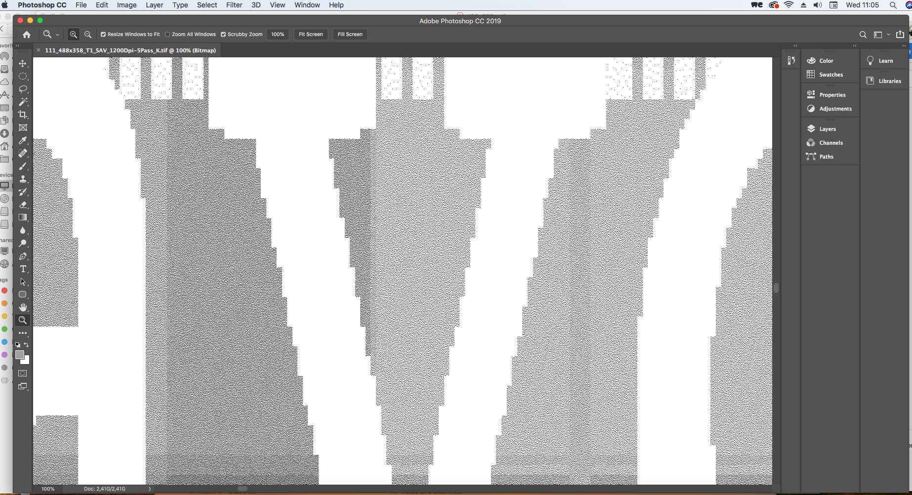
Task: Open the Channels panel
Action: click(830, 142)
